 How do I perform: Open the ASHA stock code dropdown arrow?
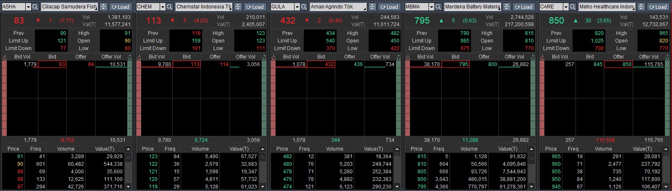coord(28,7)
